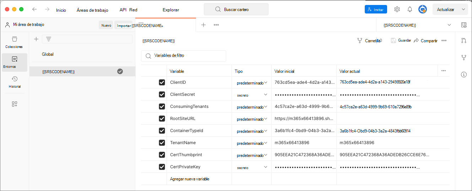Image resolution: width=472 pixels, height=191 pixels.
Task: Add a new environment with plus icon
Action: coord(36,39)
